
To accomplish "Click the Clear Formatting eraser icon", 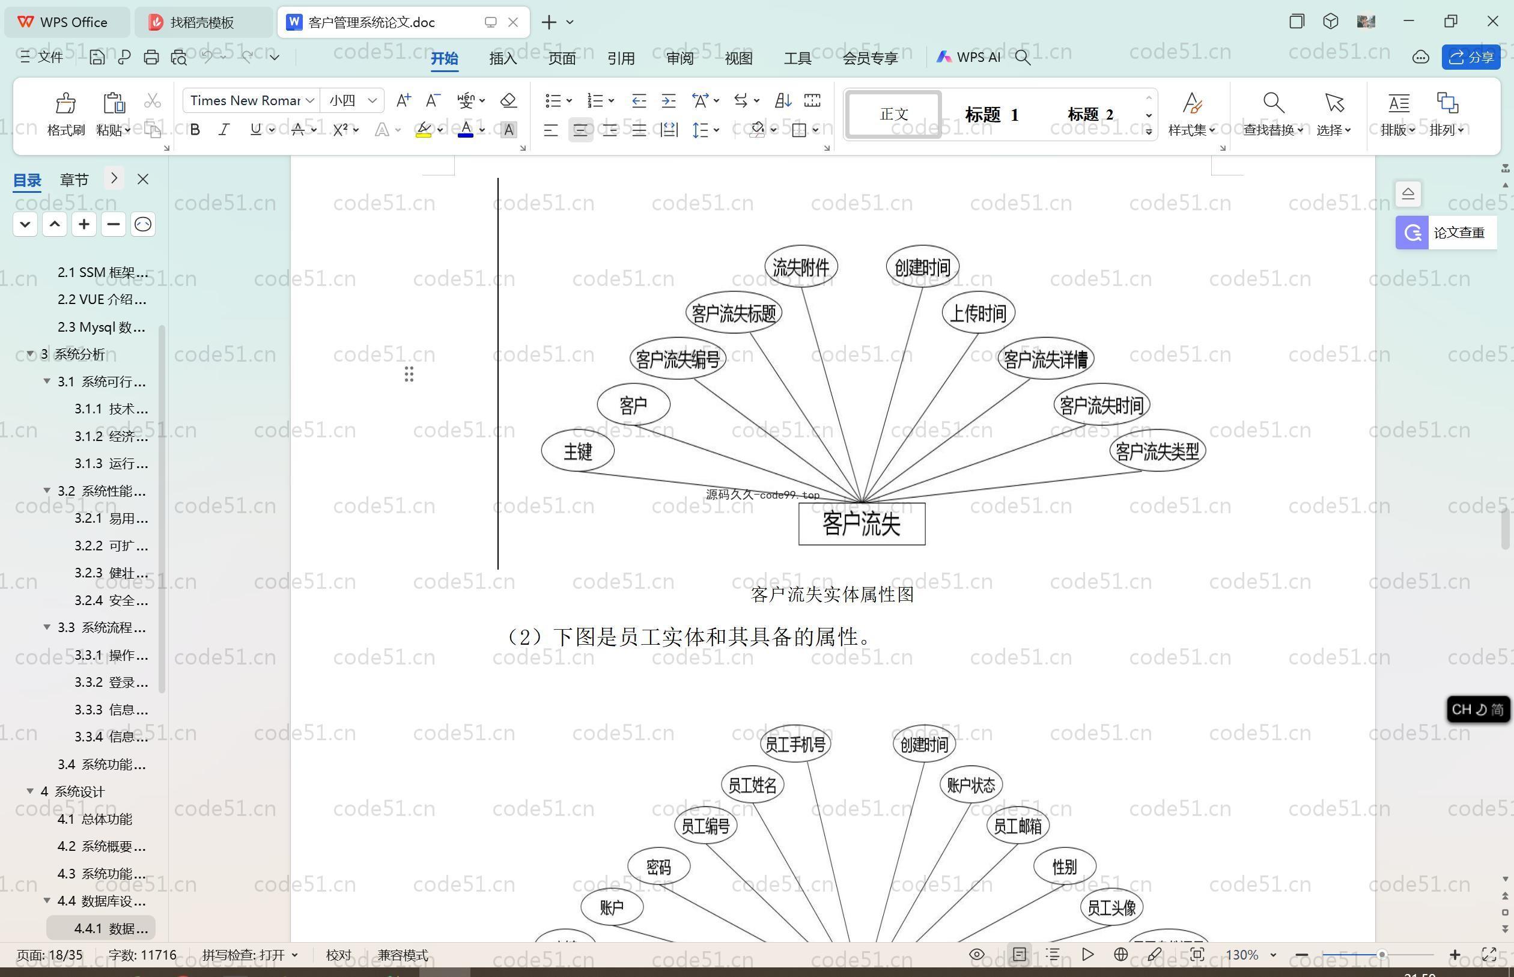I will tap(508, 100).
